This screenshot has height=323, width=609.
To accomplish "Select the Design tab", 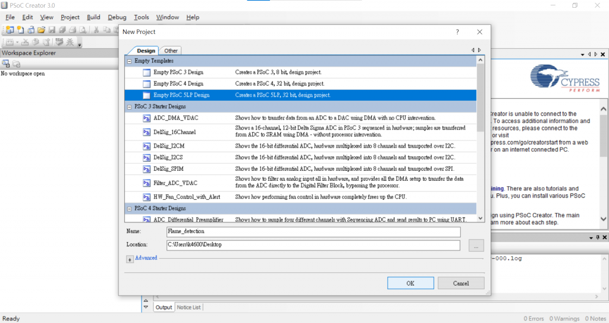I will coord(146,51).
